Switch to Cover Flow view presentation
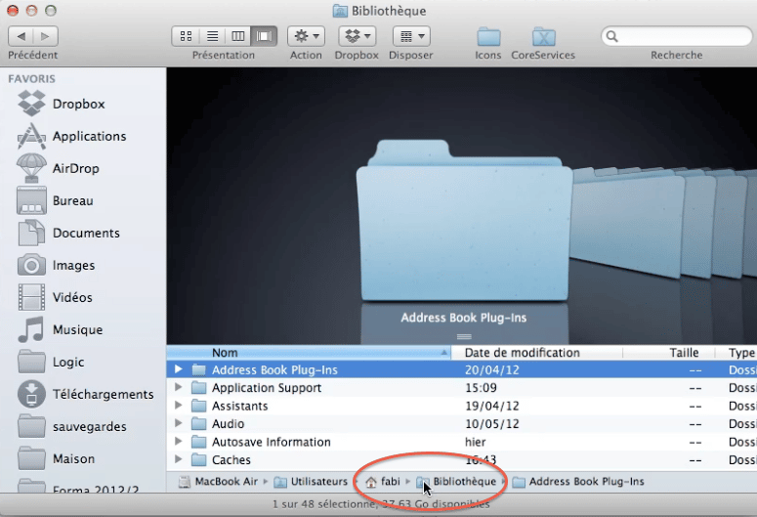 264,36
